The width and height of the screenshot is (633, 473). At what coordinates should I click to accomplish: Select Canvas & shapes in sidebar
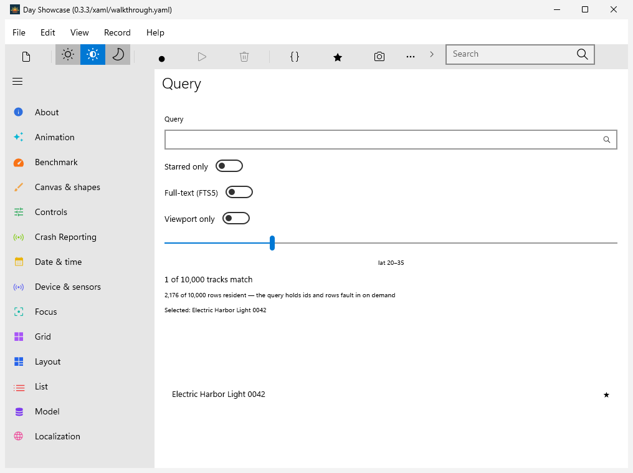coord(80,187)
